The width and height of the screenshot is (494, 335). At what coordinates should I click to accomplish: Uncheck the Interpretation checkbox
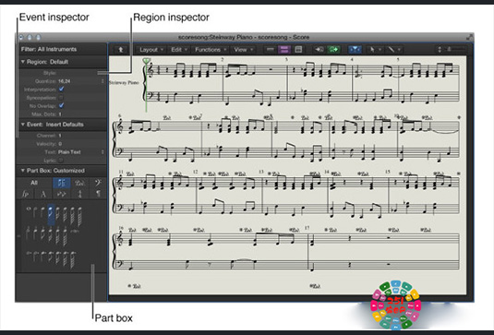62,90
